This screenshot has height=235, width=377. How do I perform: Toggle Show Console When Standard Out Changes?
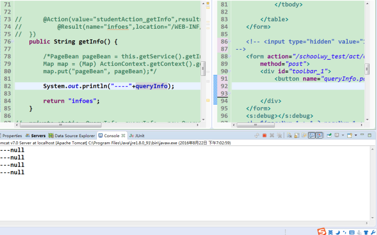click(x=312, y=136)
